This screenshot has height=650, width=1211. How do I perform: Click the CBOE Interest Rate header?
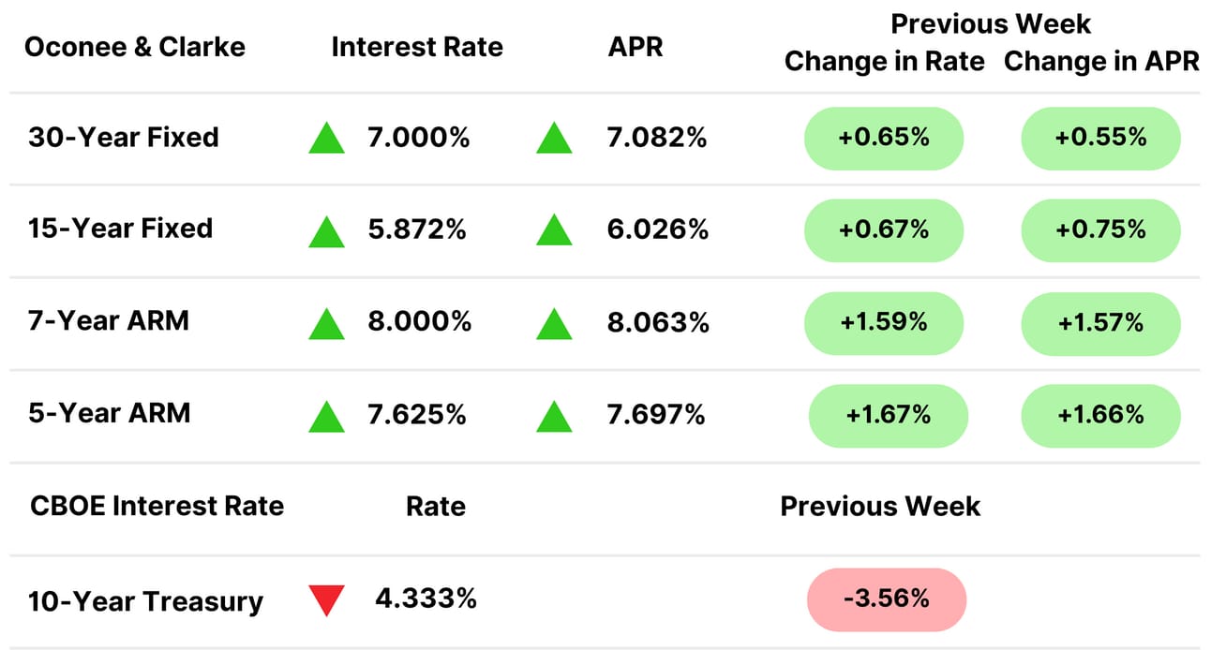[x=157, y=506]
